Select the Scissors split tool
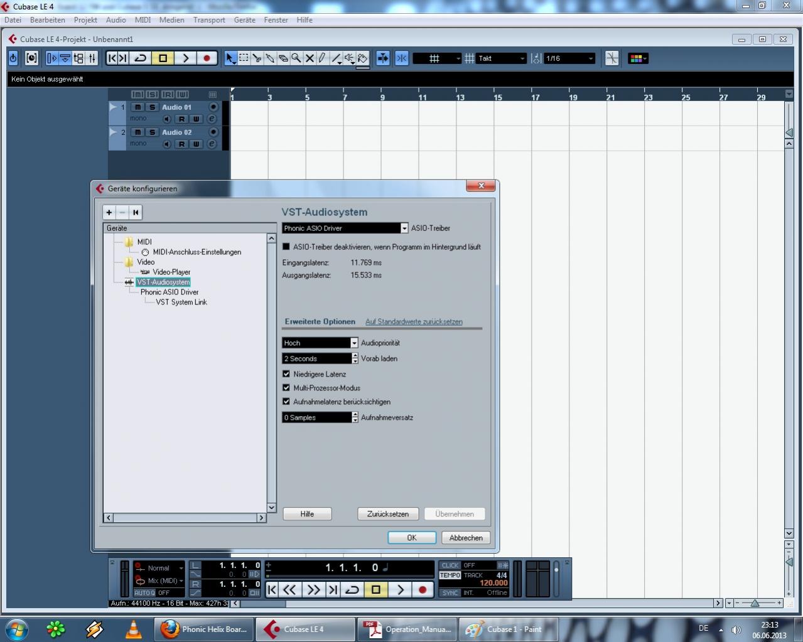 257,58
